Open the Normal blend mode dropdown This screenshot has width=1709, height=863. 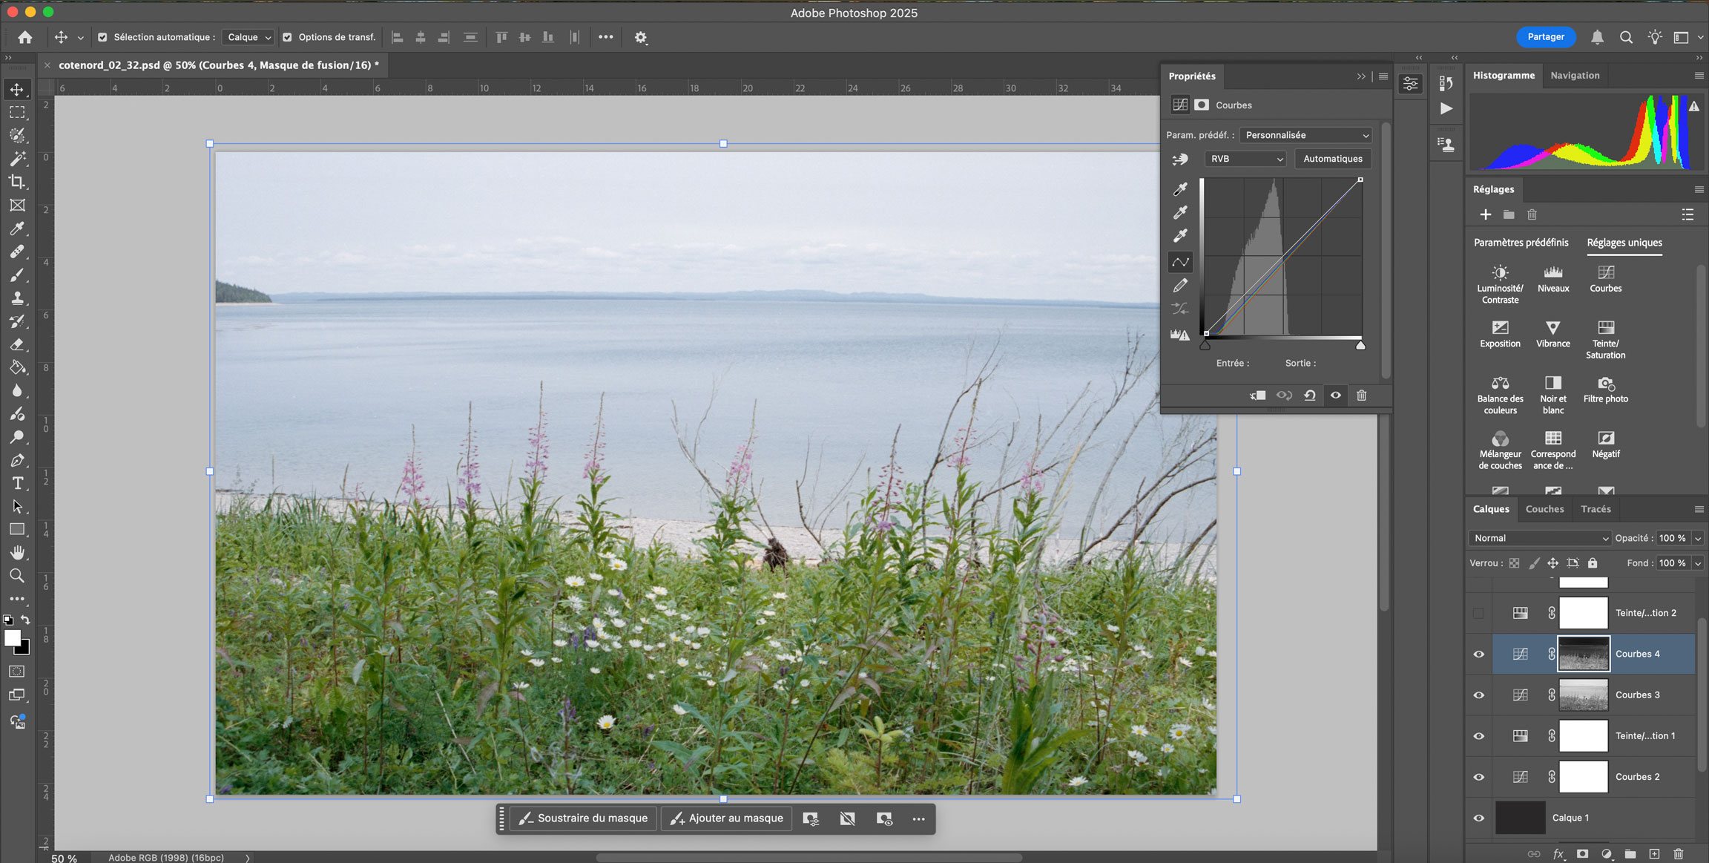tap(1540, 538)
